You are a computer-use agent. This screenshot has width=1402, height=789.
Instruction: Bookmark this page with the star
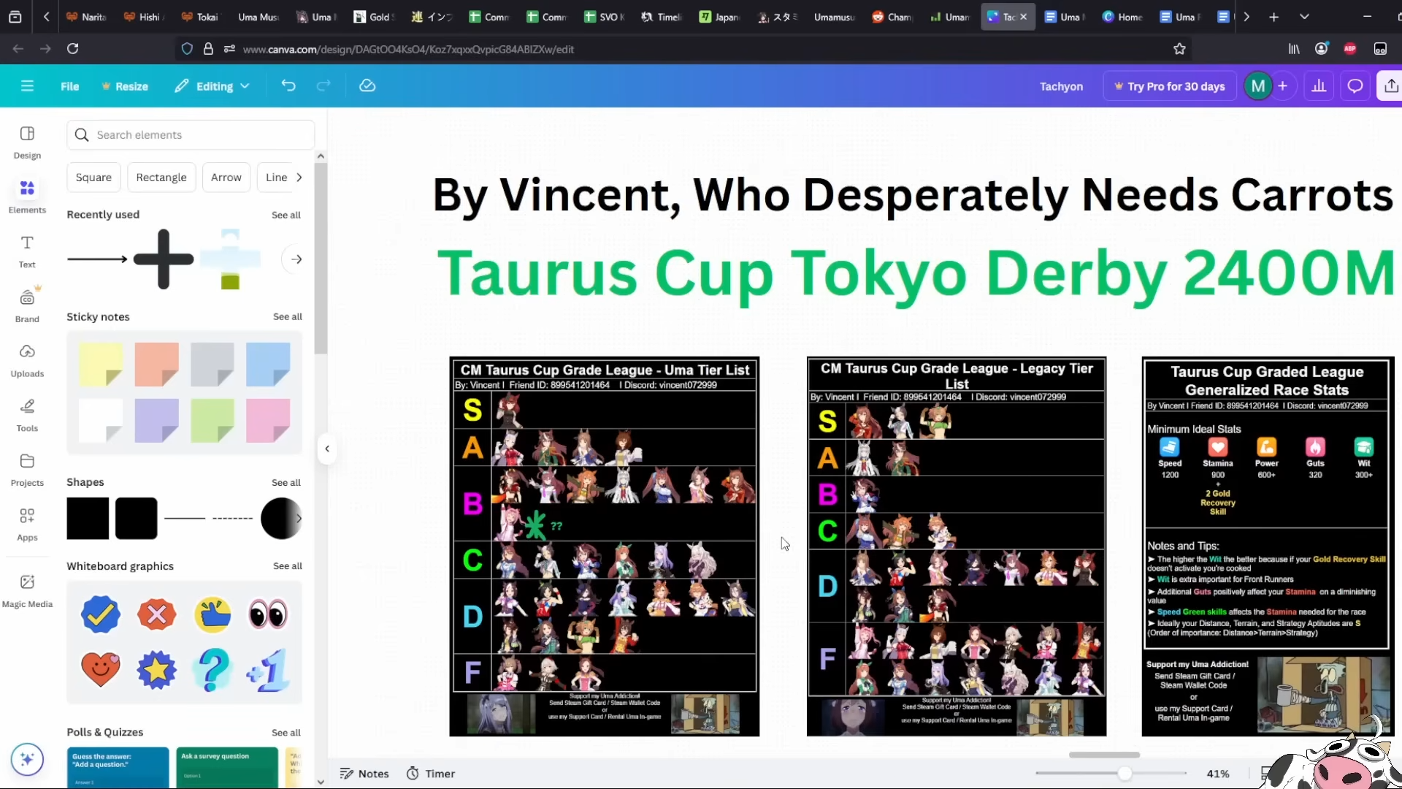point(1179,49)
